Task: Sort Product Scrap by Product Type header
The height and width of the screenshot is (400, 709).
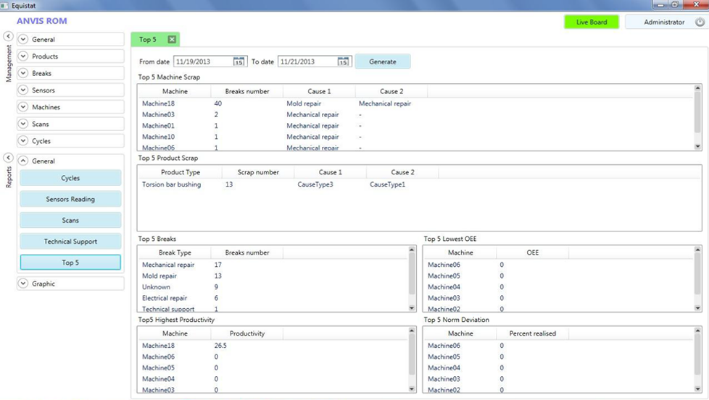Action: pyautogui.click(x=180, y=172)
